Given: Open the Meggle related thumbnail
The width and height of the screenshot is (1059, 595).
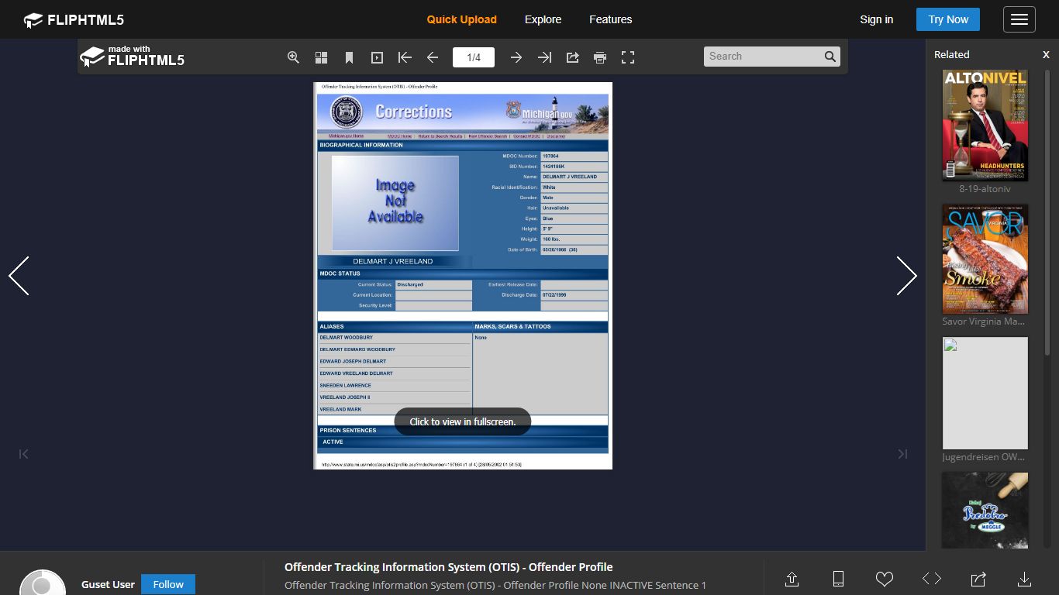Looking at the screenshot, I should [985, 511].
